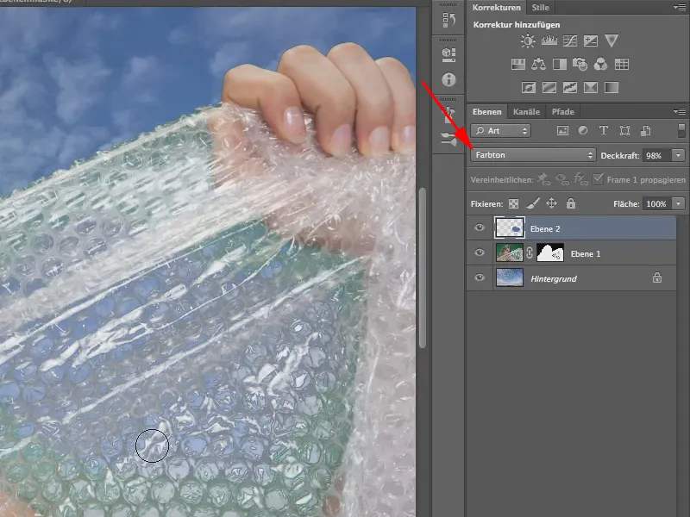Click the Fläche 100% value field
690x517 pixels.
[x=656, y=203]
